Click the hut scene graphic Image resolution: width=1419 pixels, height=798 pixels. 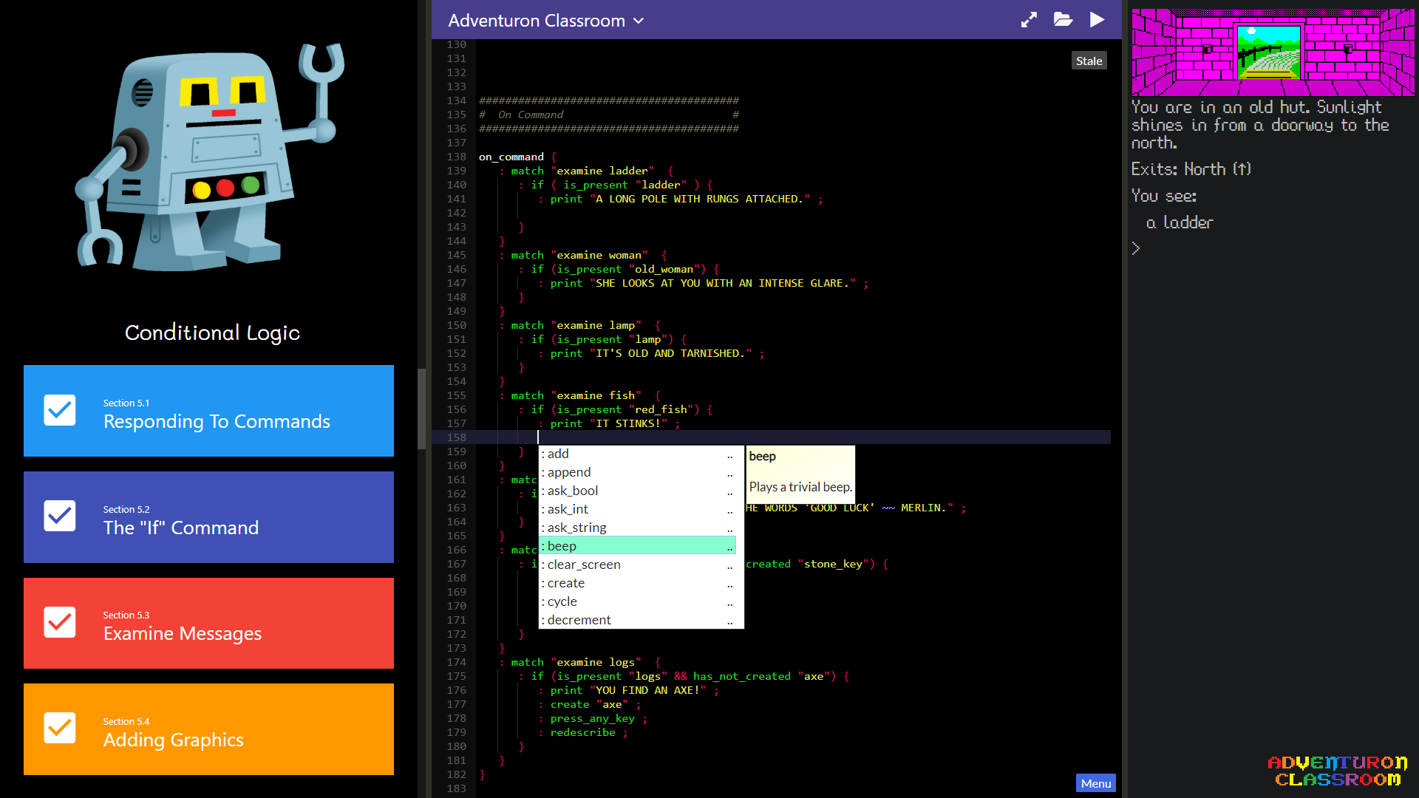(x=1273, y=52)
